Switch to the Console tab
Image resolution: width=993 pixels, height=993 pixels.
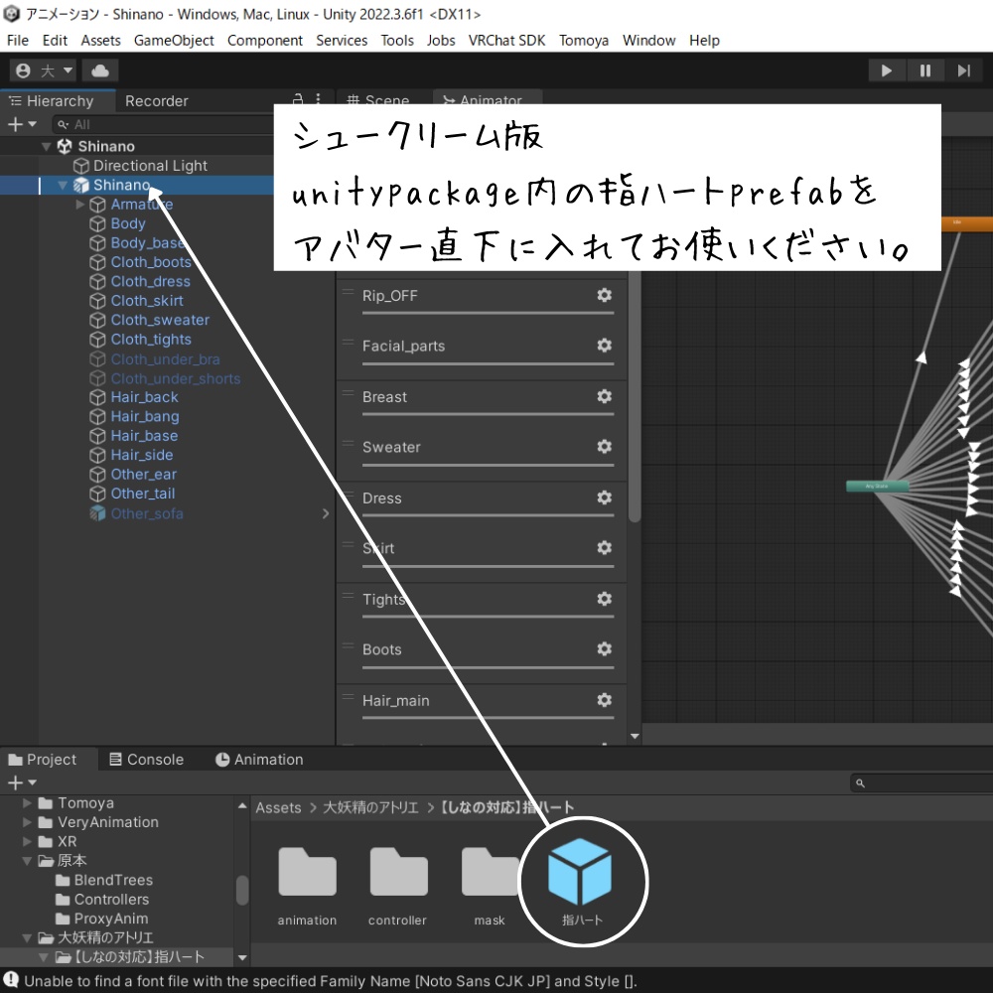tap(147, 760)
